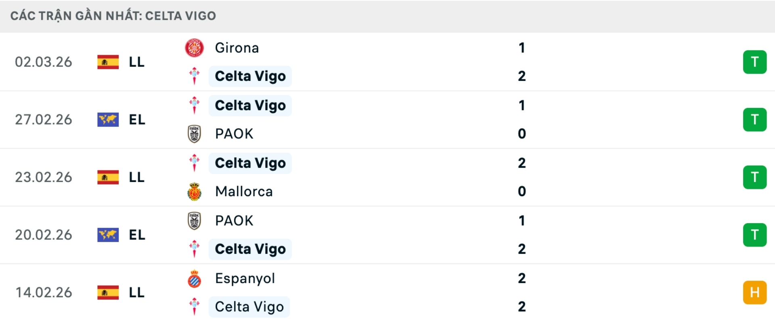Open the LL competition label on 23.02.26
Viewport: 775px width, 319px height.
click(x=137, y=177)
